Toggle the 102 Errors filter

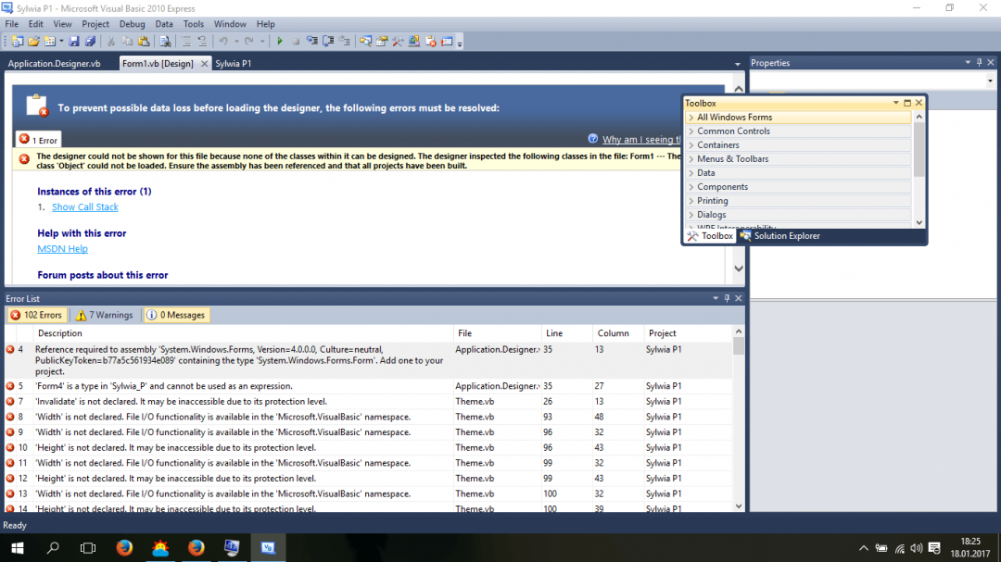(x=36, y=316)
